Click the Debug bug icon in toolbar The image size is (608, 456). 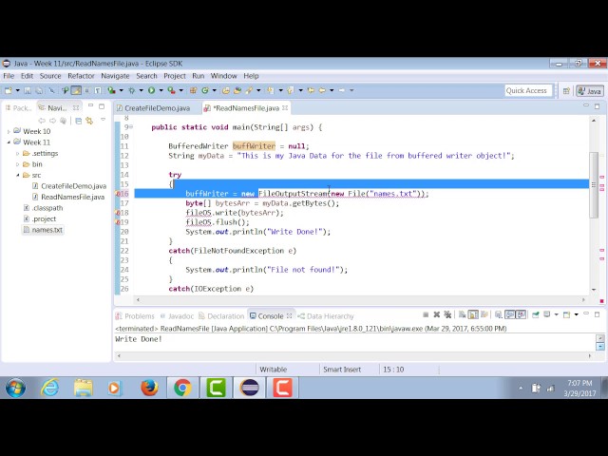[x=131, y=90]
